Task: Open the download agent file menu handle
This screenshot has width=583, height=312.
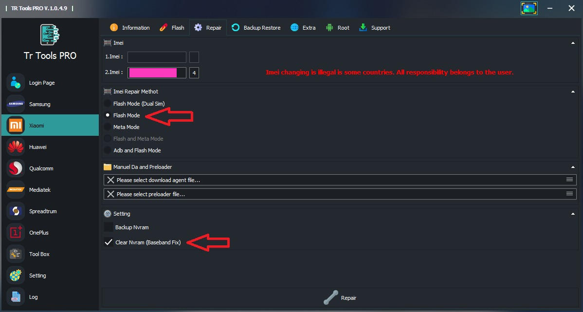Action: pyautogui.click(x=569, y=180)
